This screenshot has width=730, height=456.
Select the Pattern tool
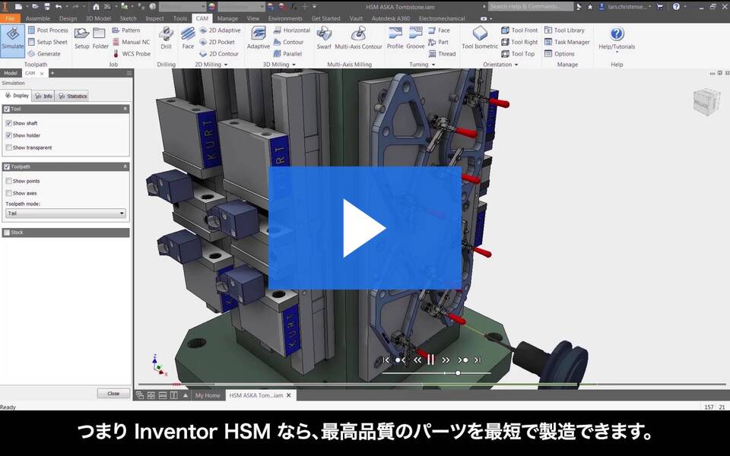click(x=126, y=30)
